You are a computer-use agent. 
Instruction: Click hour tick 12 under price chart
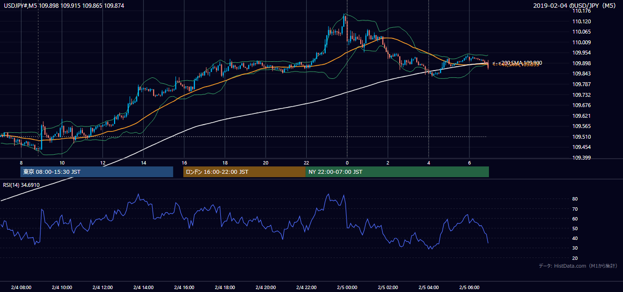pos(103,163)
